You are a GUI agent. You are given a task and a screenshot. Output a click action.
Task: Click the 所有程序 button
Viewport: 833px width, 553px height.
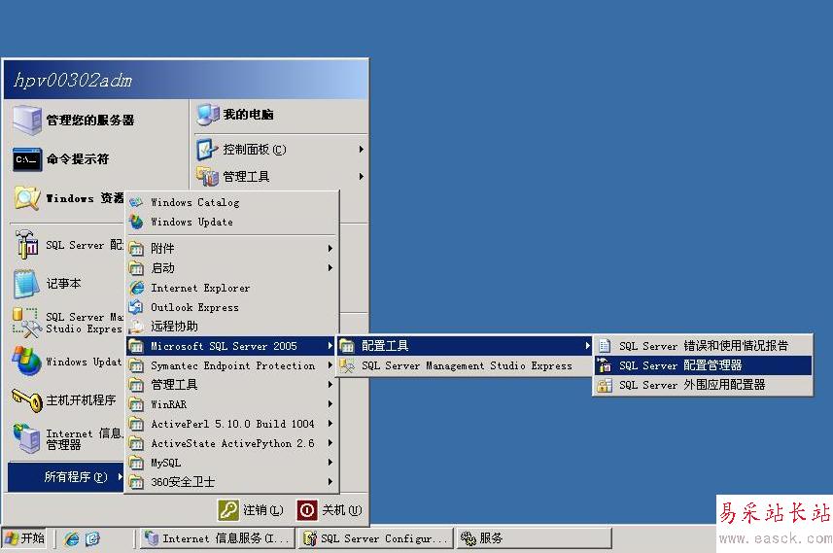(66, 477)
